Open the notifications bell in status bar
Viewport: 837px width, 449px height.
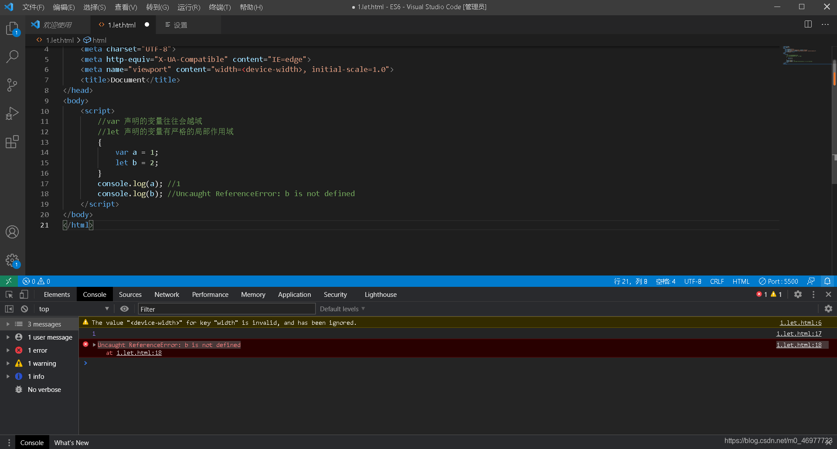(x=827, y=281)
